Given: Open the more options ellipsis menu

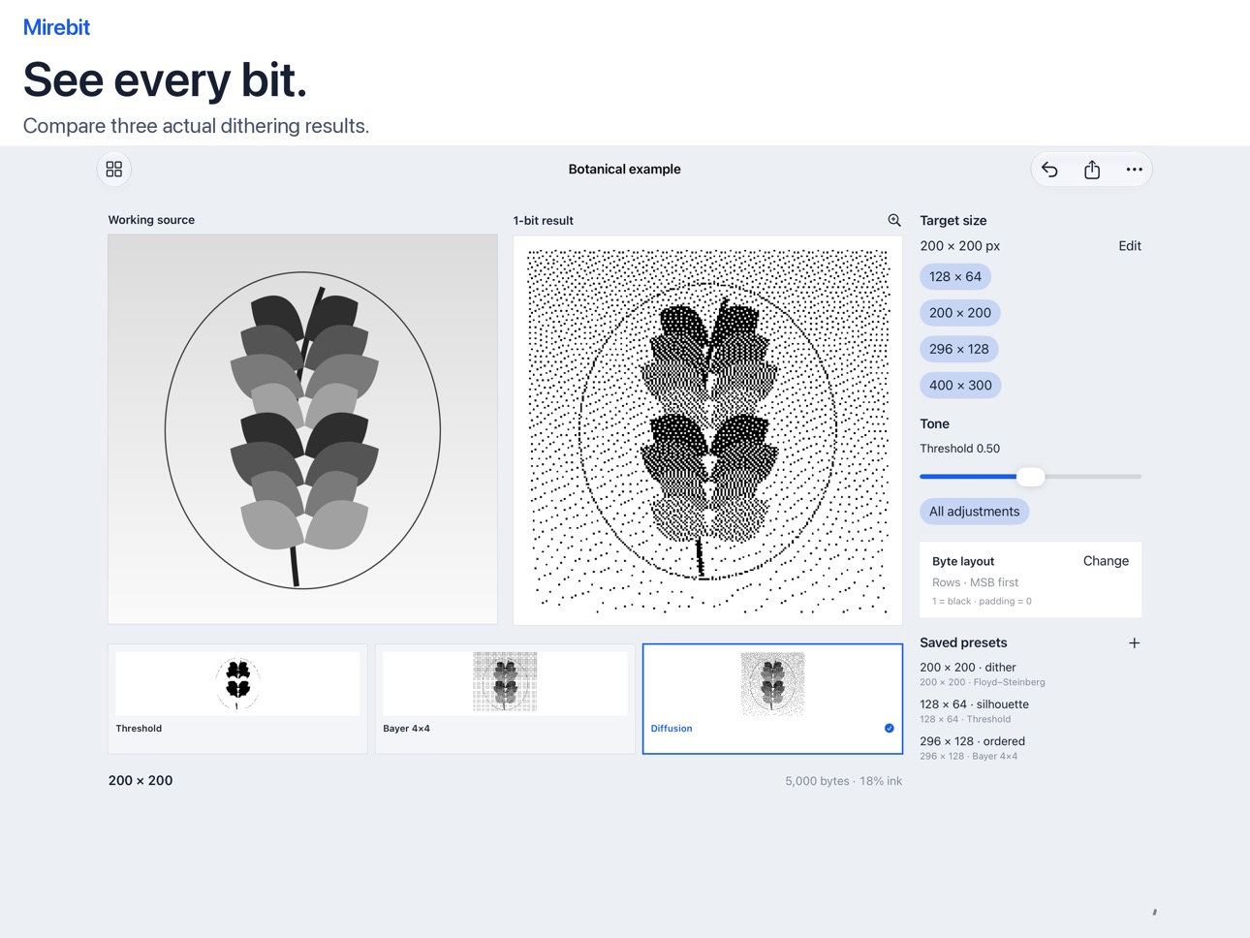Looking at the screenshot, I should point(1134,170).
